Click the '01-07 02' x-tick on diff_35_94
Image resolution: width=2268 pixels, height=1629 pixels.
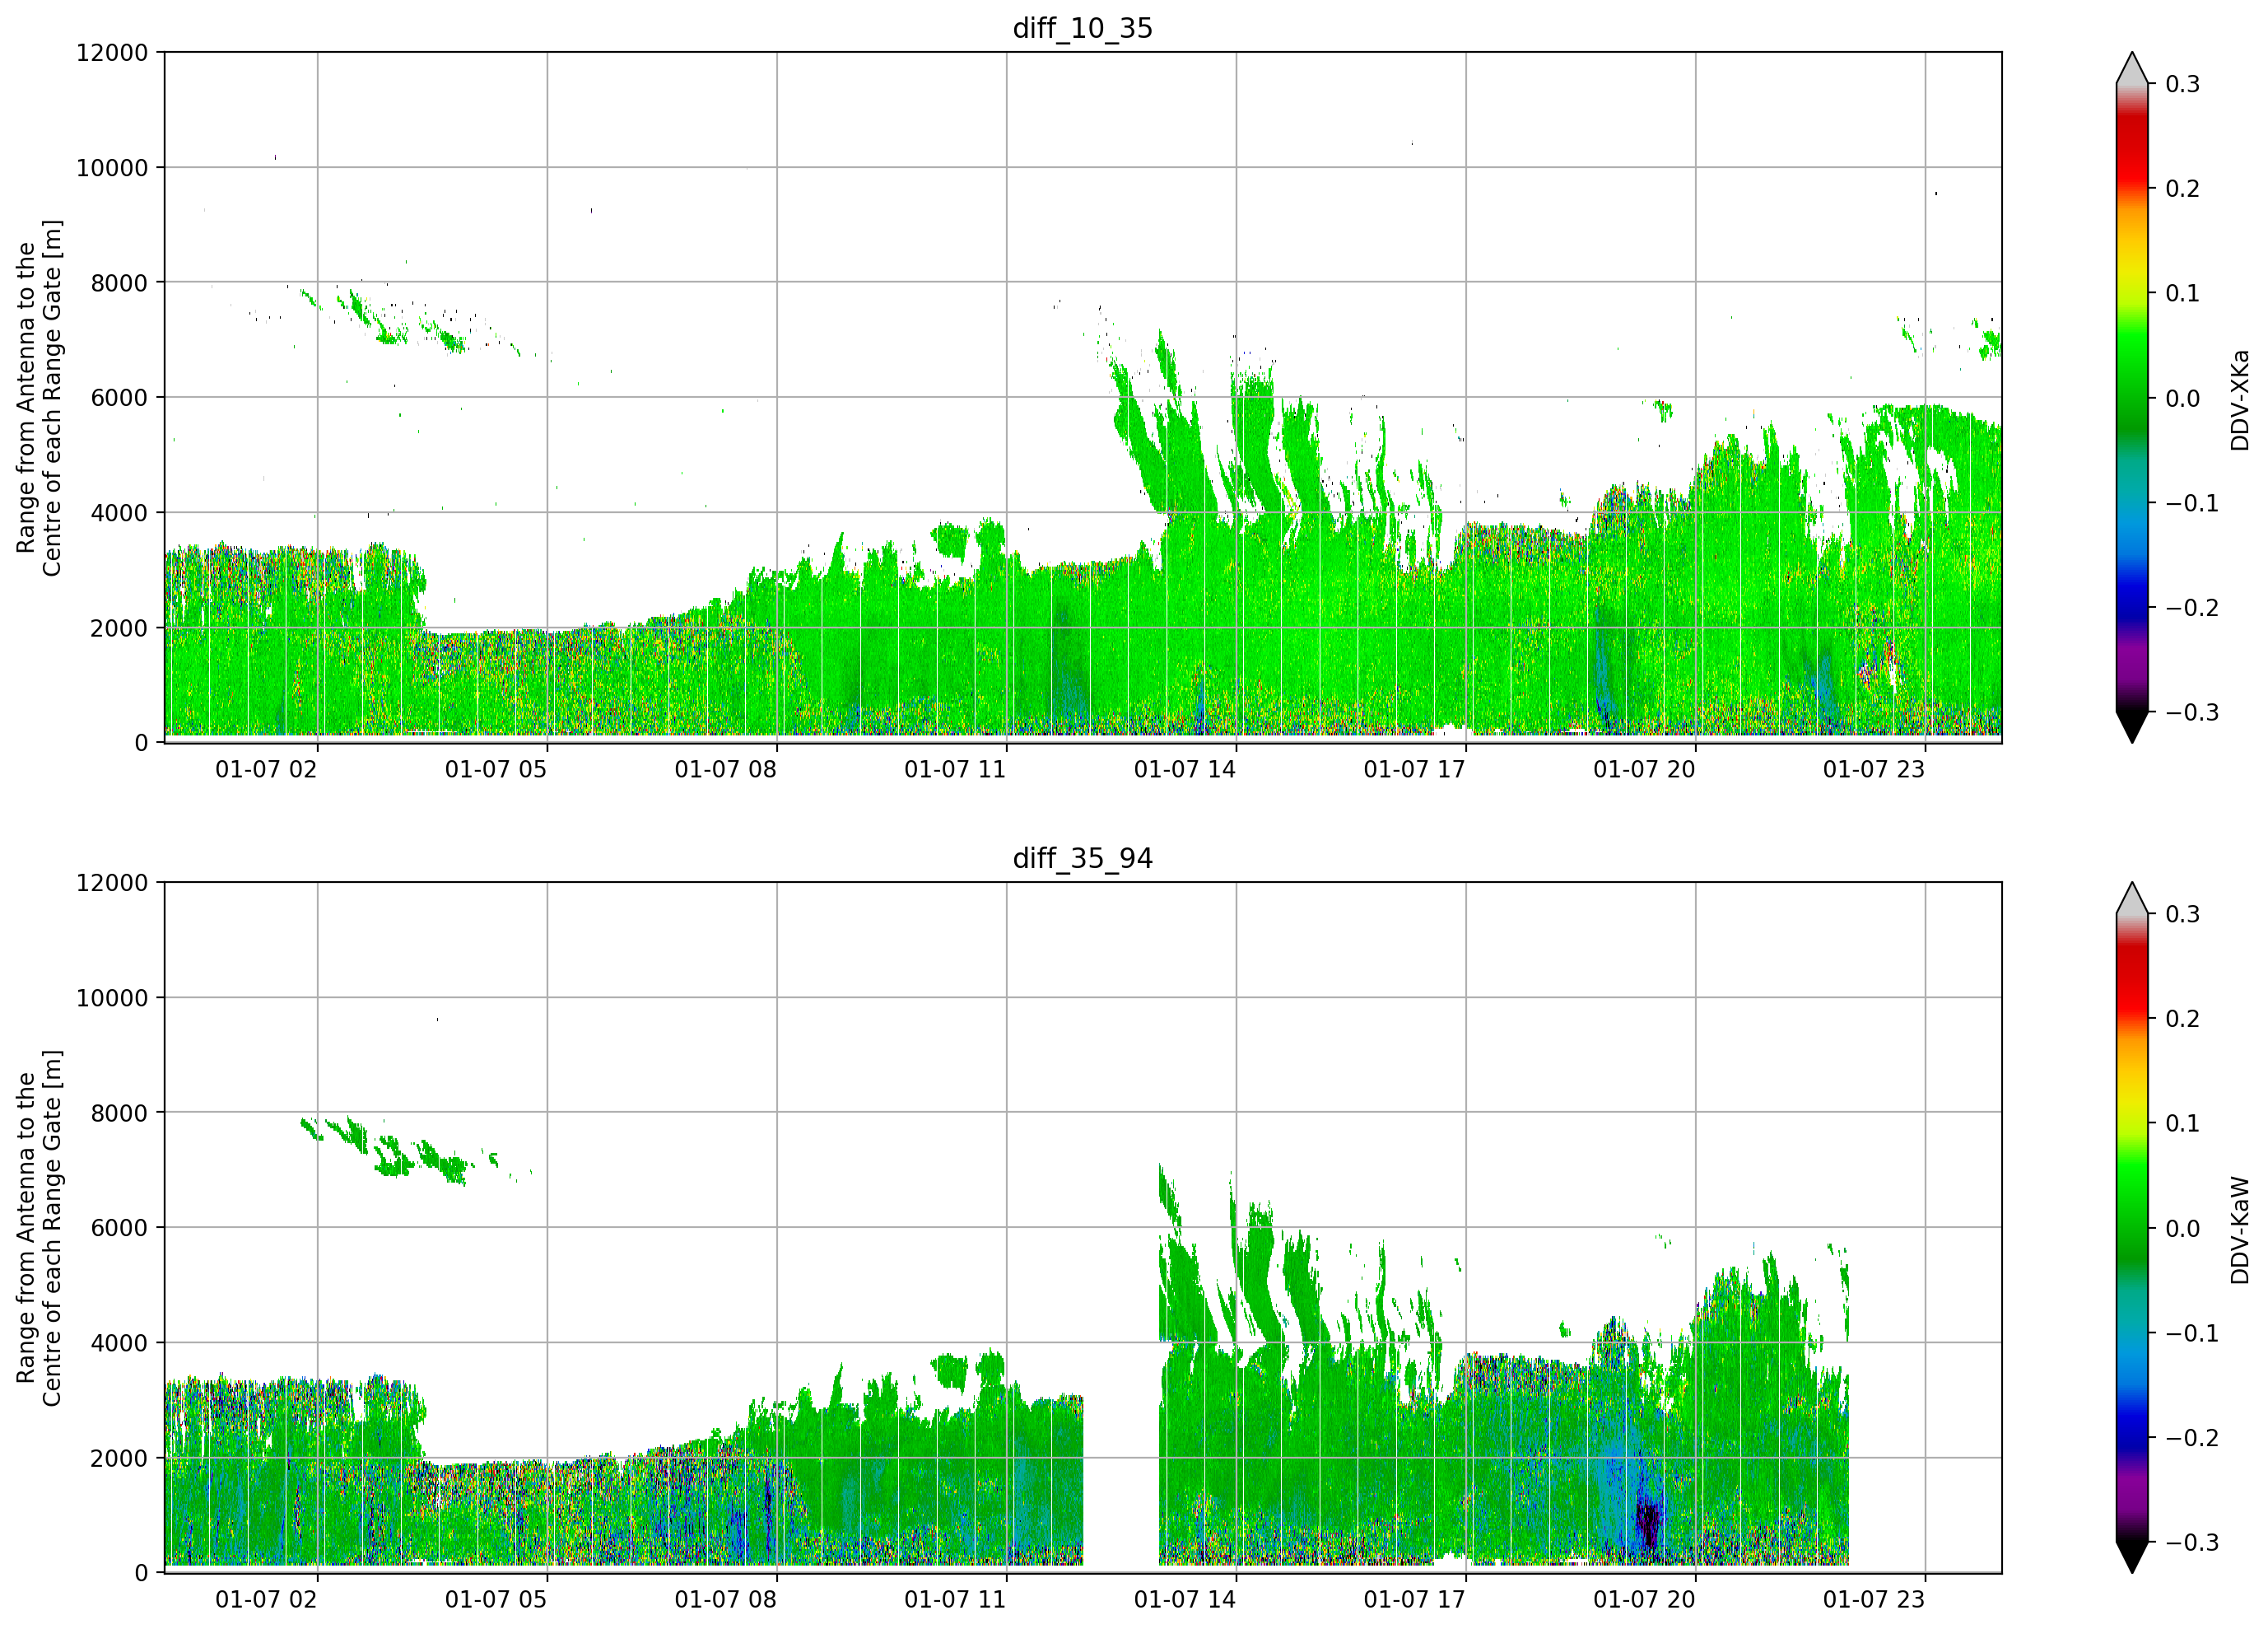[266, 1600]
